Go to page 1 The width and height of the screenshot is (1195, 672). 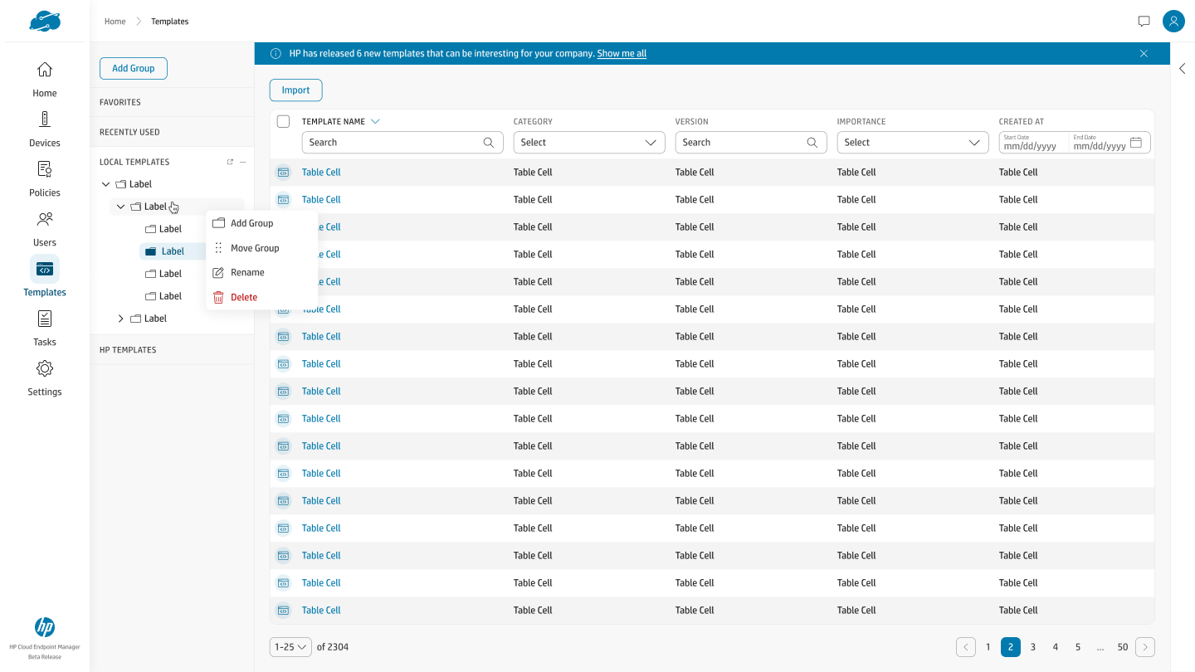click(988, 647)
